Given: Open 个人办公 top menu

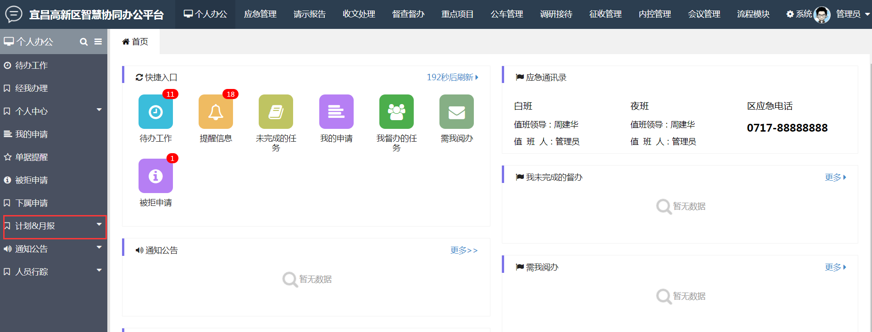Looking at the screenshot, I should click(x=205, y=14).
